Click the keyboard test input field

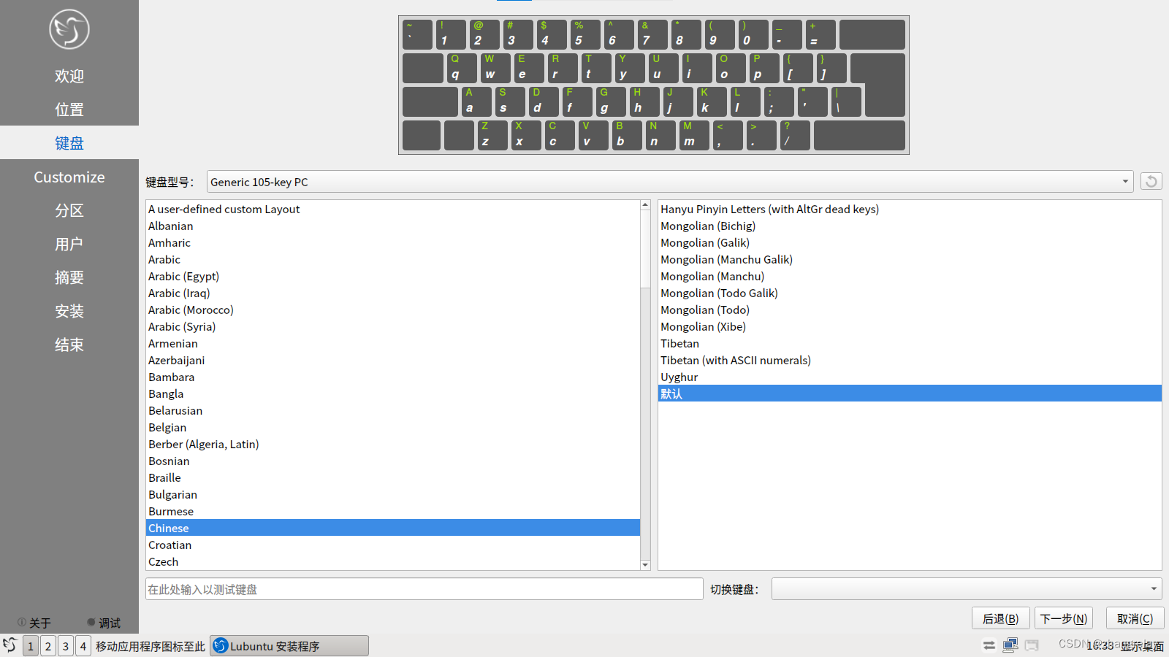tap(424, 589)
